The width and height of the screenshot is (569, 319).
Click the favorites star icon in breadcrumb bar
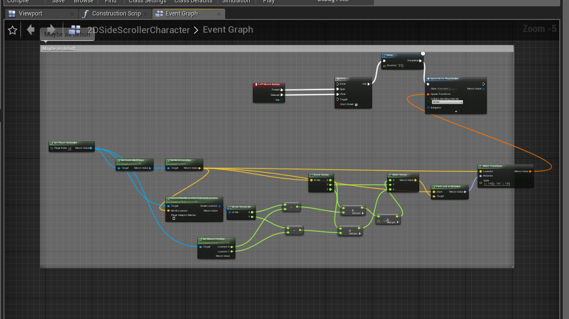13,30
